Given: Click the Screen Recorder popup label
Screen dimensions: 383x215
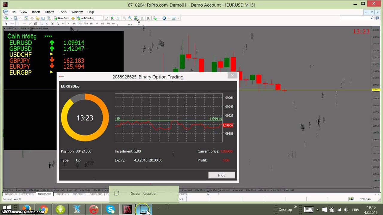Looking at the screenshot, I should 144,193.
